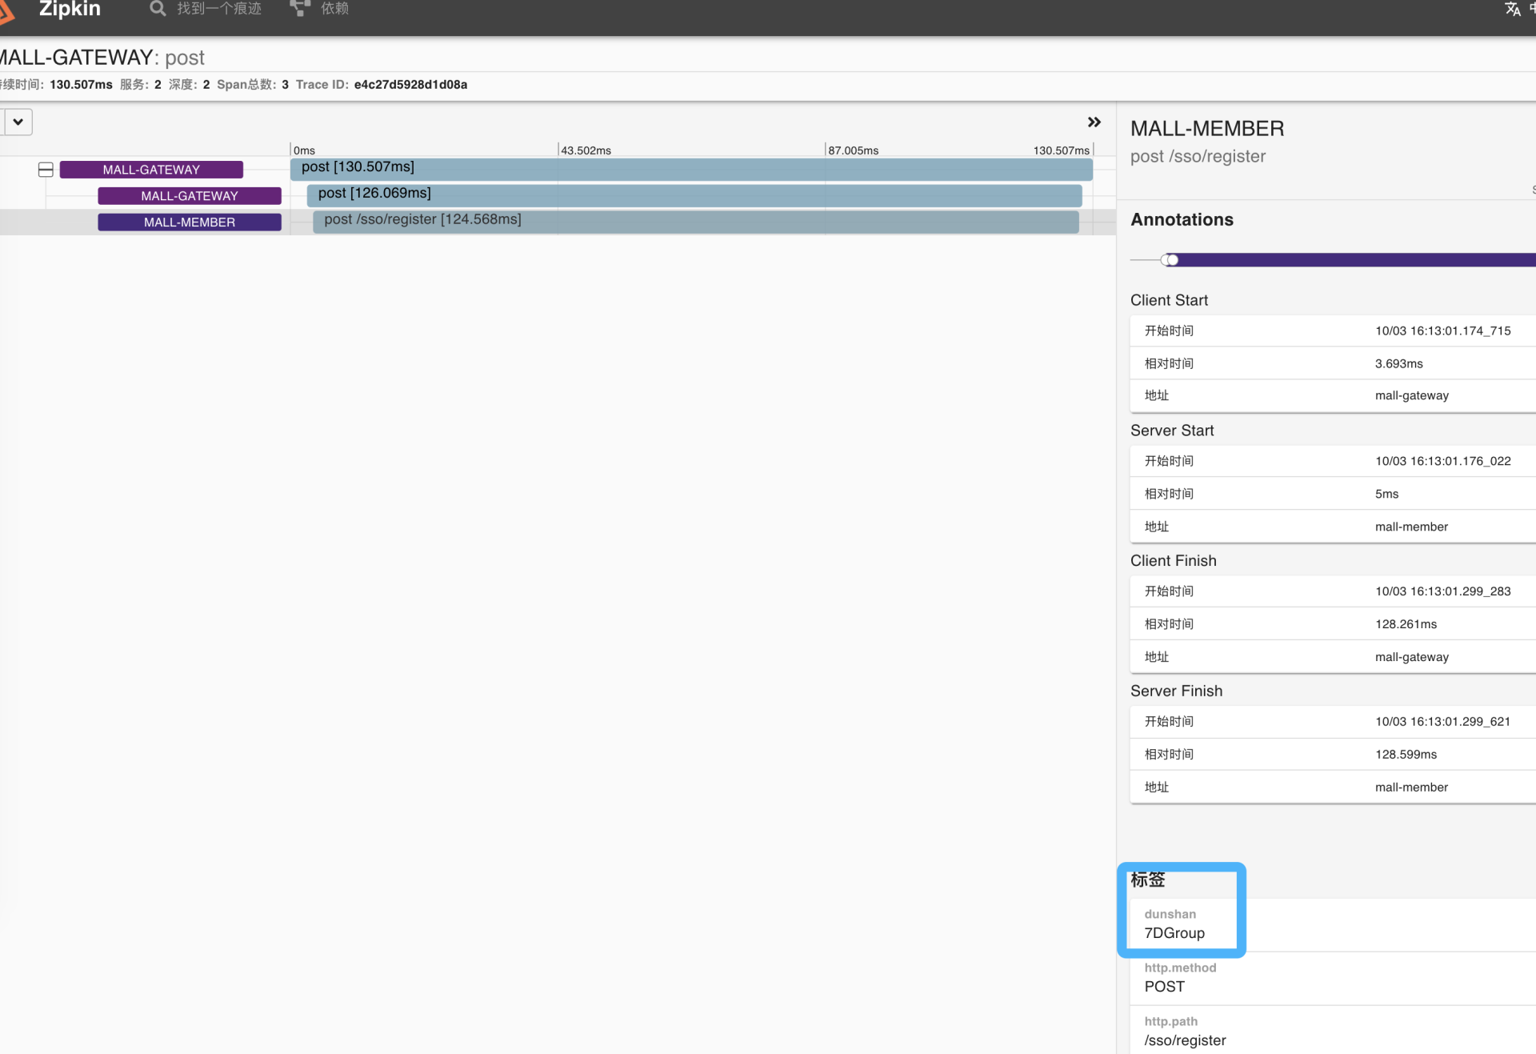Image resolution: width=1536 pixels, height=1054 pixels.
Task: Click Server Start time 10/03 16:13:01.176_022
Action: coord(1442,461)
